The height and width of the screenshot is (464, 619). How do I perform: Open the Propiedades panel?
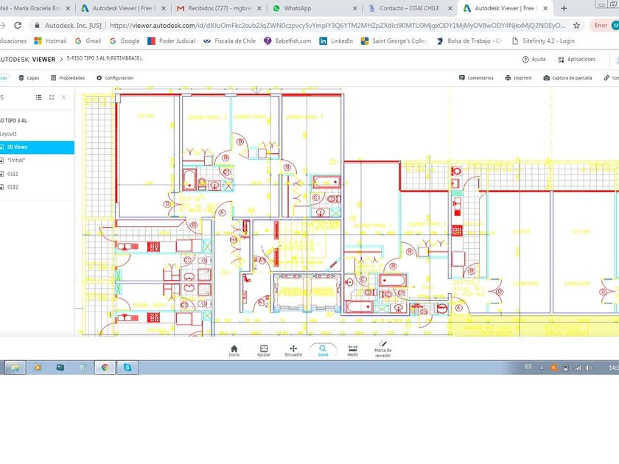[x=68, y=77]
